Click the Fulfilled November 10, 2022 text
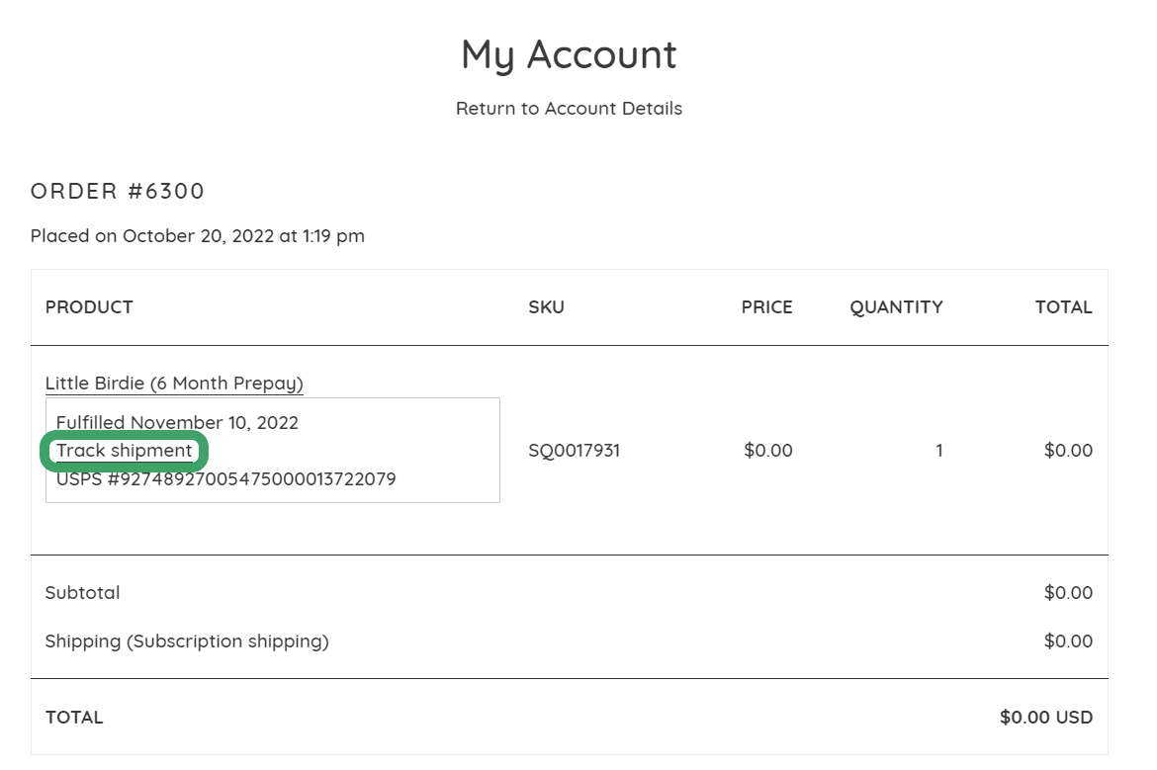The height and width of the screenshot is (770, 1157). (177, 423)
